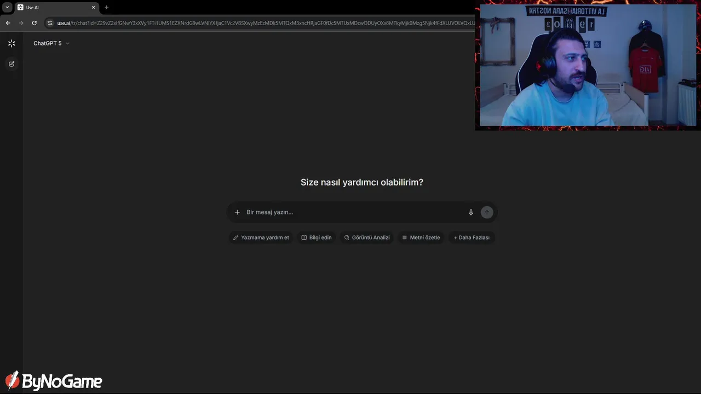Screen dimensions: 701x394
Task: Click the send arrow button
Action: point(487,212)
